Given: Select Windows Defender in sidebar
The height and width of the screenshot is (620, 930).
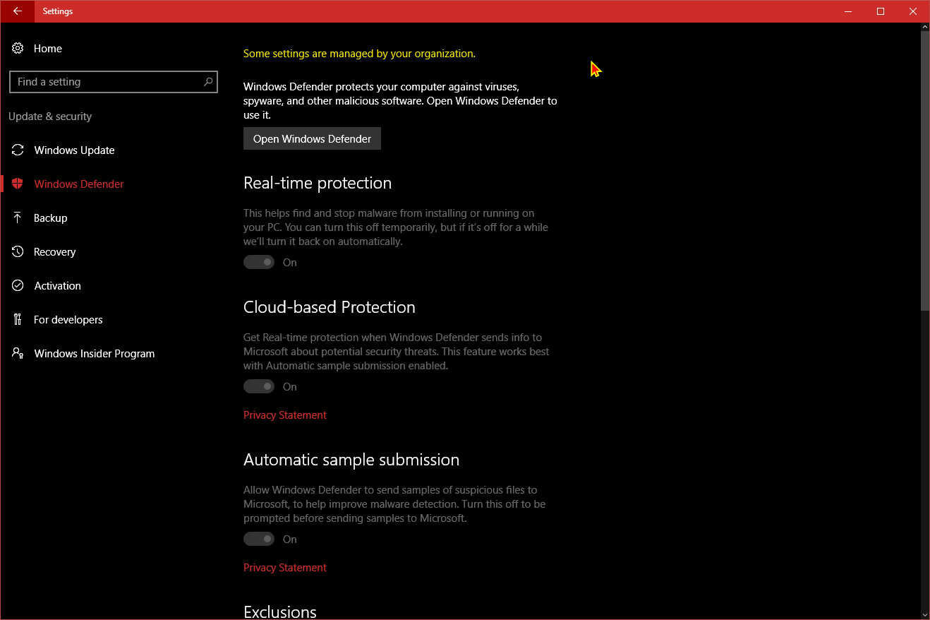Looking at the screenshot, I should (79, 184).
